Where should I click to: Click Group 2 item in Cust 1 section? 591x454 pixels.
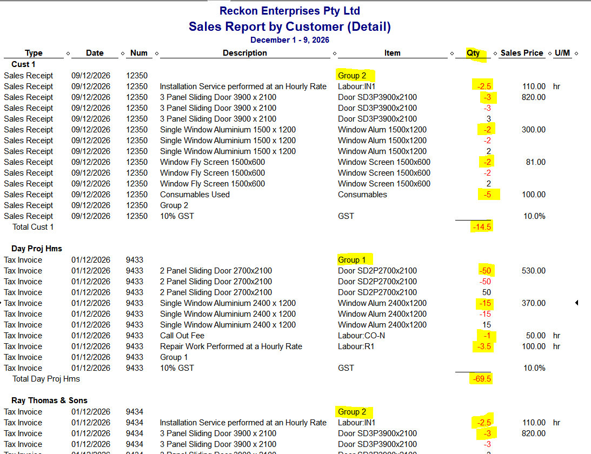tap(351, 76)
